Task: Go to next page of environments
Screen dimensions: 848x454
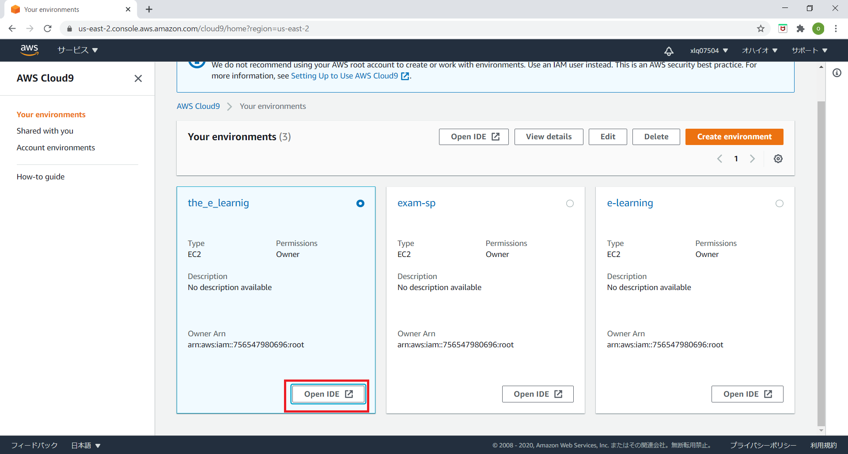Action: tap(752, 159)
